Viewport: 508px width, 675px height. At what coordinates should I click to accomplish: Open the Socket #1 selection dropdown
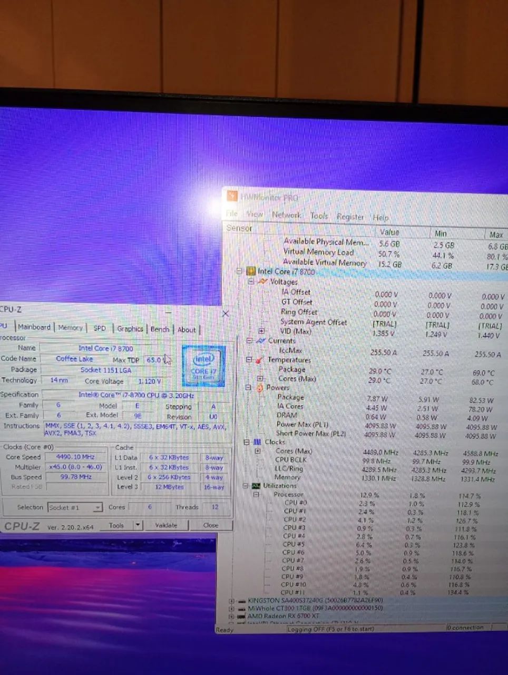75,507
